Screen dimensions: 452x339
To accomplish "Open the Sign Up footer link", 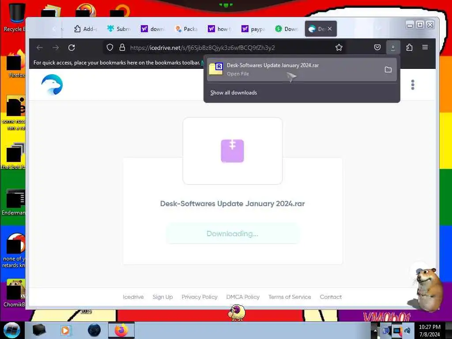I will pyautogui.click(x=162, y=297).
